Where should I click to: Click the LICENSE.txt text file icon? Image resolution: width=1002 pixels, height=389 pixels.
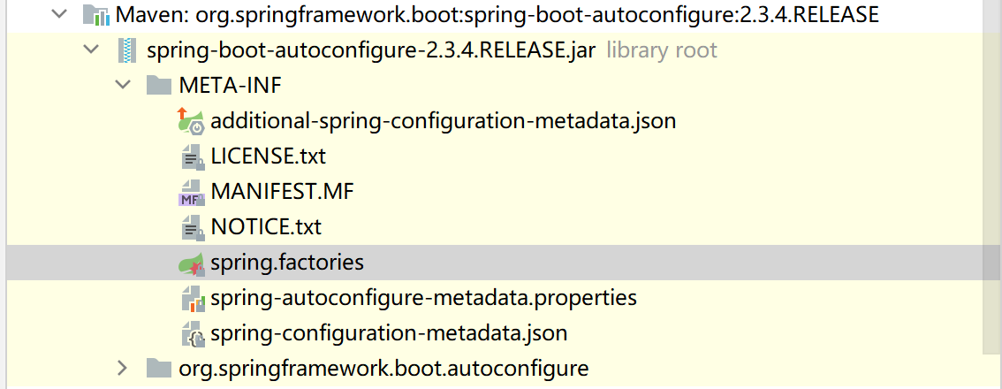pos(191,156)
